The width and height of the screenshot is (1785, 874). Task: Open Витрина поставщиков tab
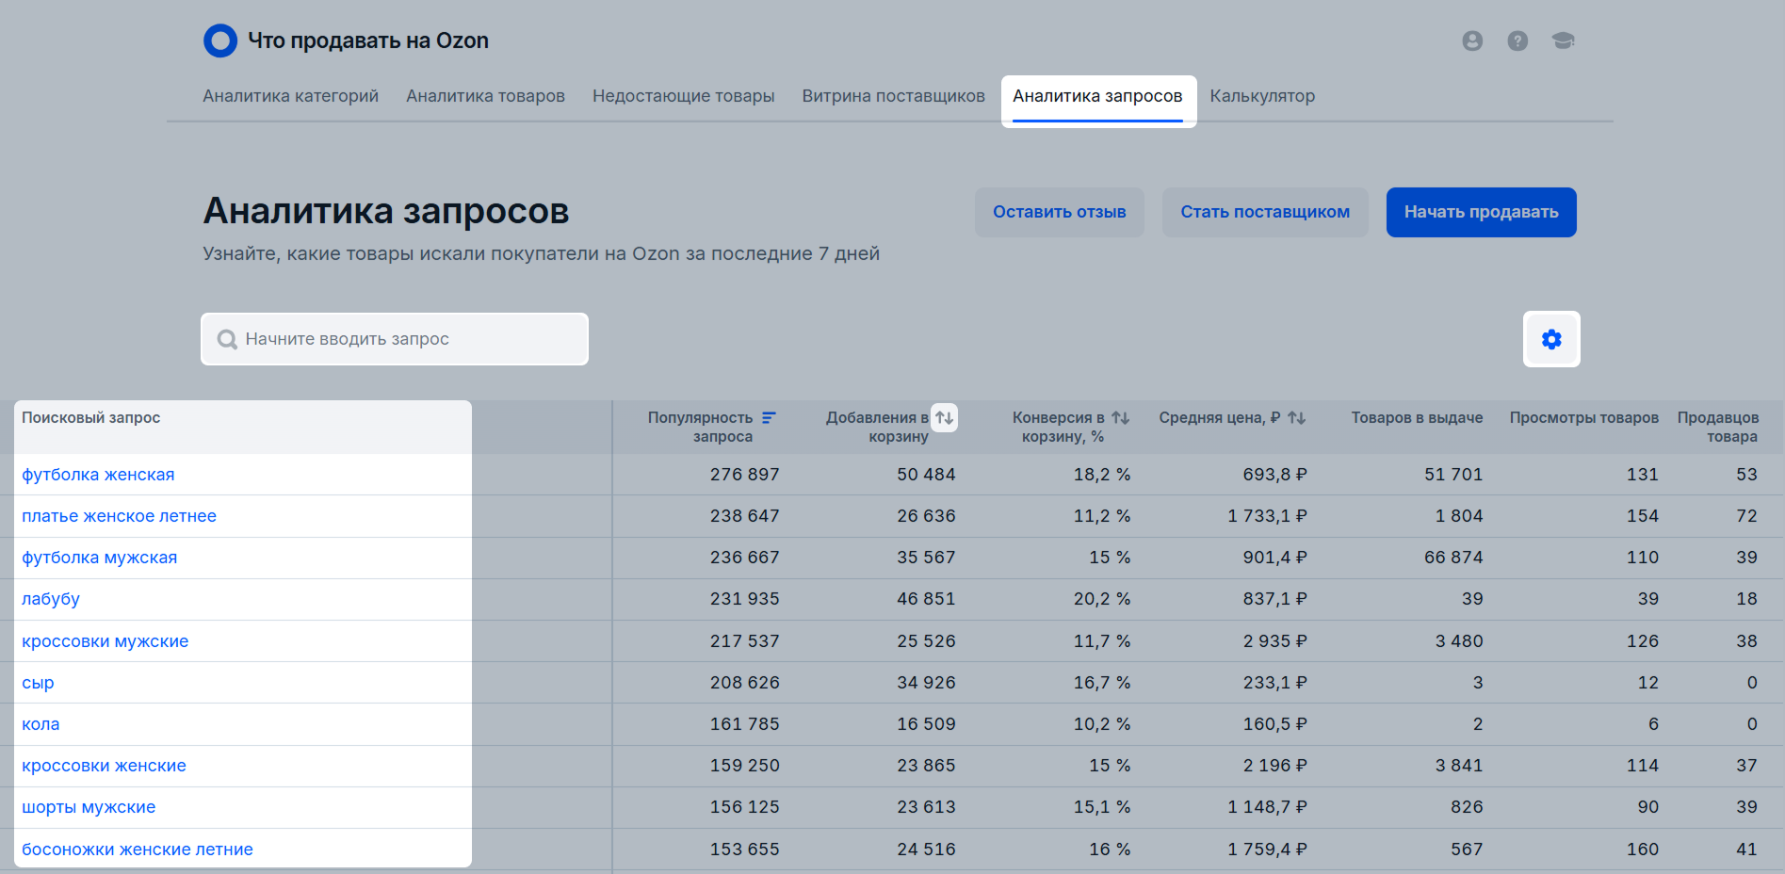[893, 96]
